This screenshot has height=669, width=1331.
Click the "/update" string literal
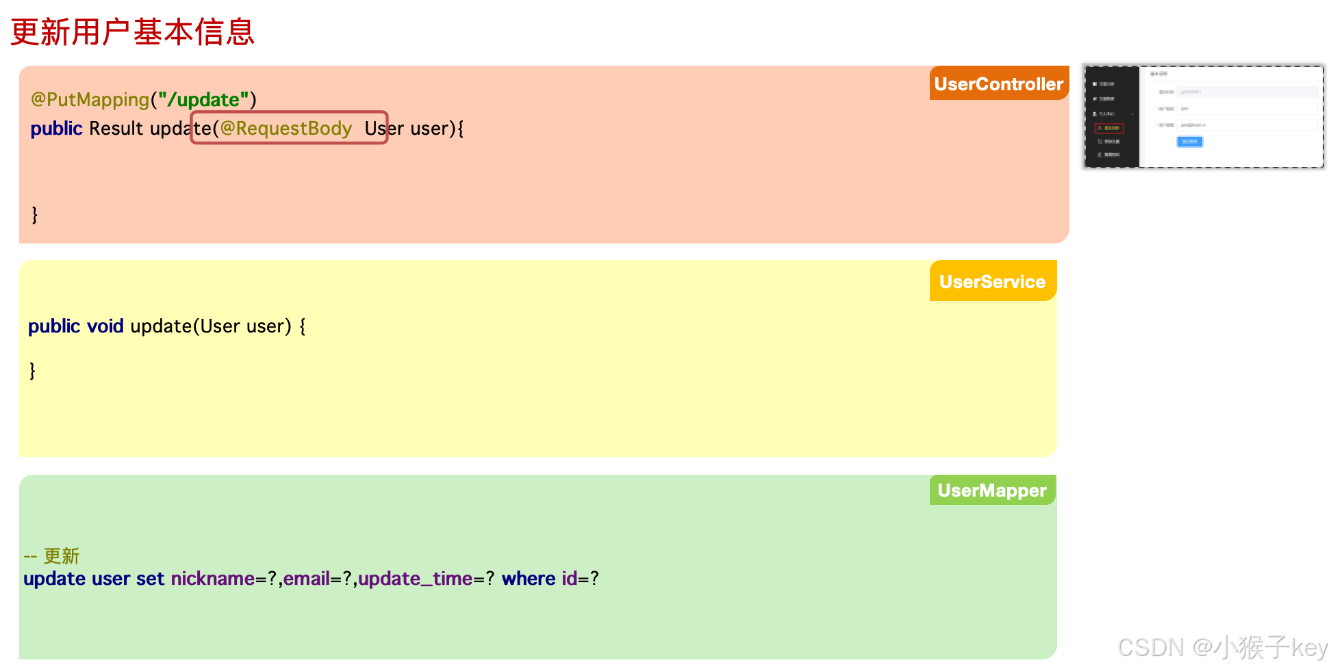pos(203,100)
